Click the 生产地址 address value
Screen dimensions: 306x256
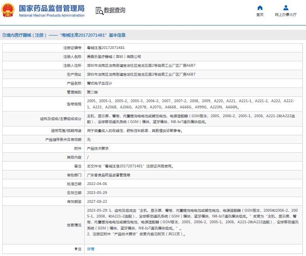click(x=141, y=74)
